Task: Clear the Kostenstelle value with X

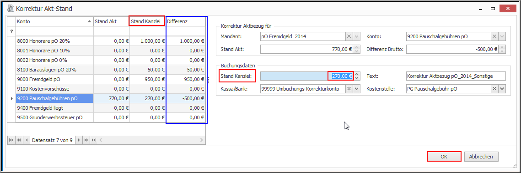Action: click(x=494, y=89)
